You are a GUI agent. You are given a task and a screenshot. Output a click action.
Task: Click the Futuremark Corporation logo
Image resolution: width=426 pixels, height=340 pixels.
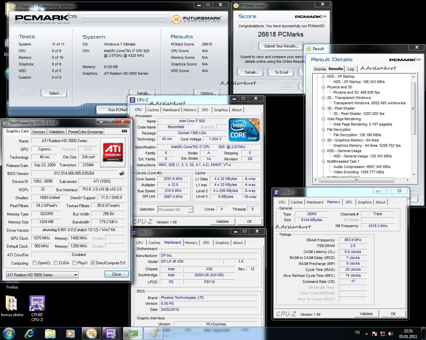pyautogui.click(x=196, y=19)
